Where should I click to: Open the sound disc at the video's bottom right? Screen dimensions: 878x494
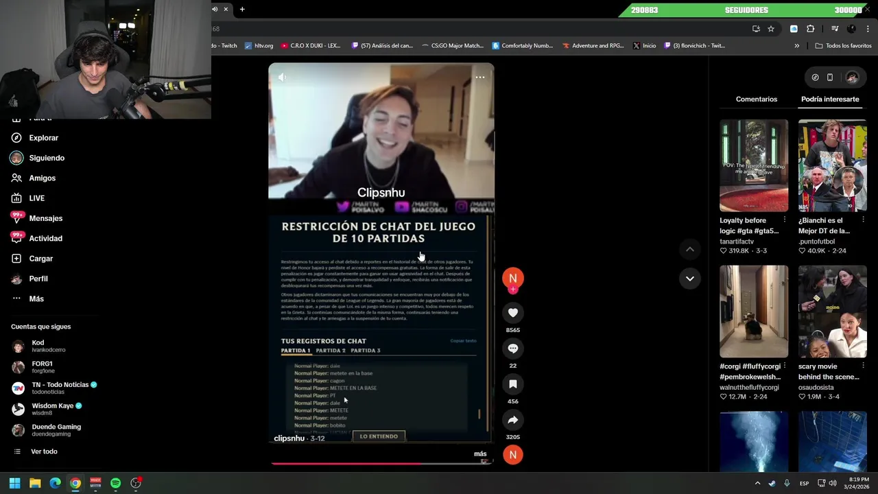click(x=512, y=454)
